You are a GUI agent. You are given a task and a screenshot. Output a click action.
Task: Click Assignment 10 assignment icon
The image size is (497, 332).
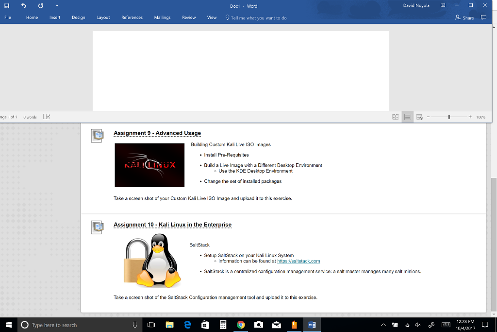[x=98, y=227]
